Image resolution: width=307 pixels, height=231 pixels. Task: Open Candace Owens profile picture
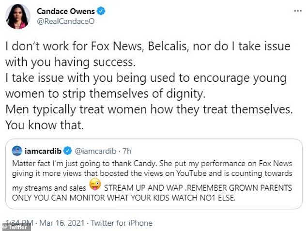tap(18, 17)
